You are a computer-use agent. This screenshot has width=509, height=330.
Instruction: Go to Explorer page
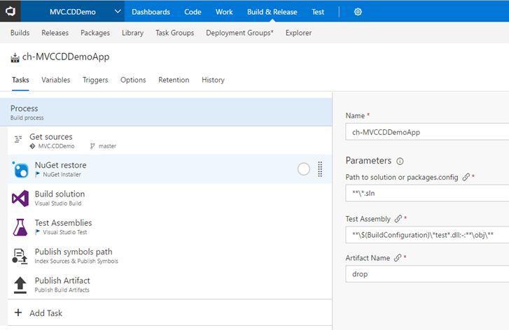[298, 33]
